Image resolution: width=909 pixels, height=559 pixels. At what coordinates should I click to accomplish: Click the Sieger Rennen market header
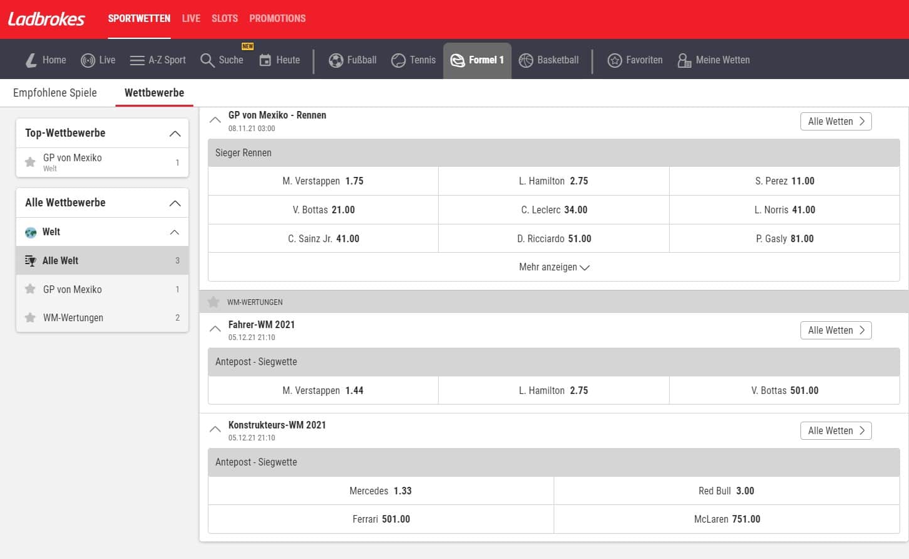pyautogui.click(x=554, y=153)
